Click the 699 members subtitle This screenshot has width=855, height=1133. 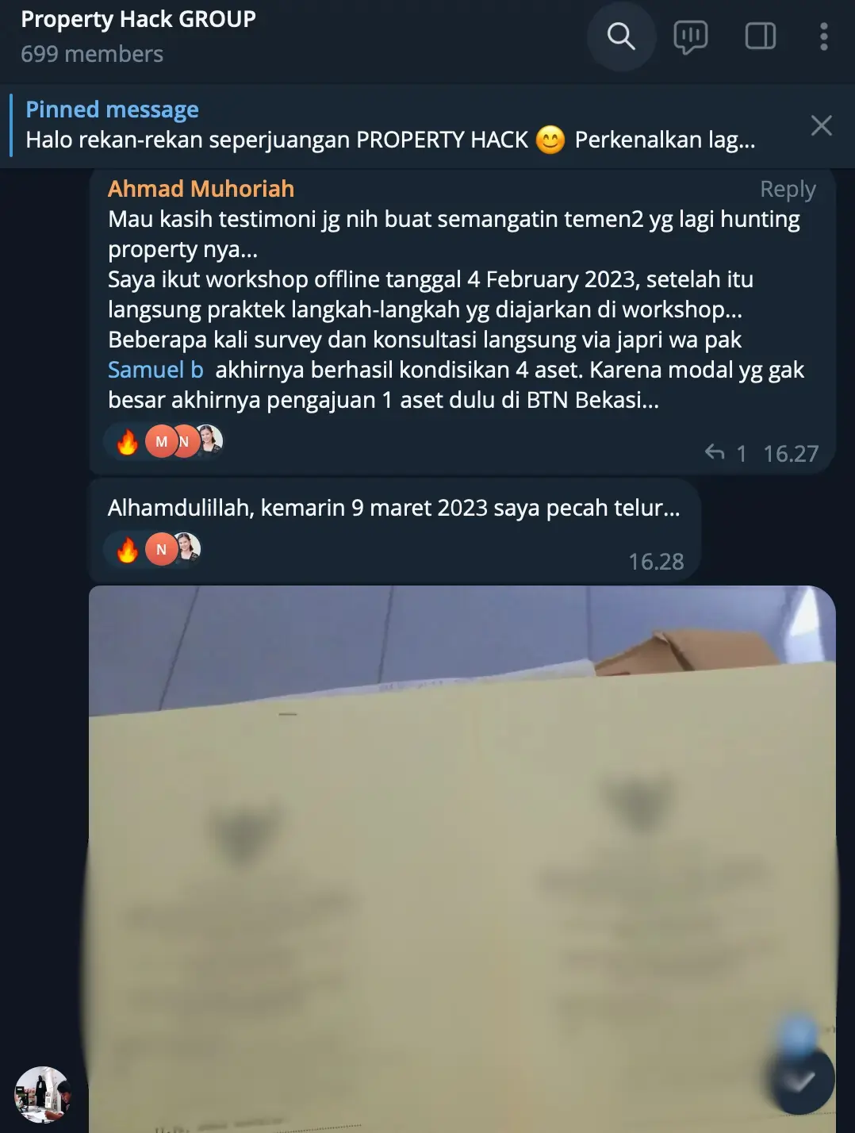point(92,54)
